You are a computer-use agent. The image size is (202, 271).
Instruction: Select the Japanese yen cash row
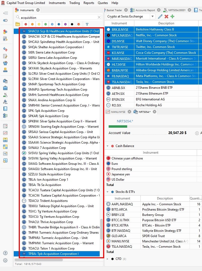[153, 174]
